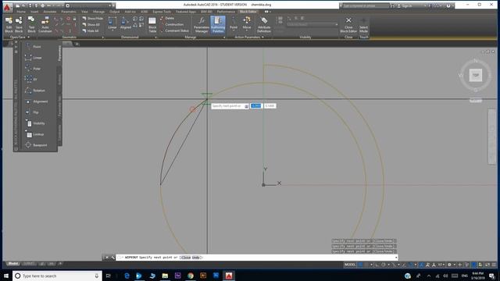This screenshot has height=281, width=500.
Task: Click the Auto Constrain icon
Action: 45,24
